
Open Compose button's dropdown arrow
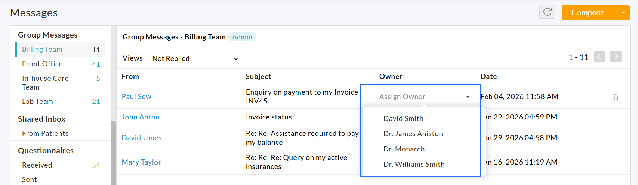tap(623, 13)
